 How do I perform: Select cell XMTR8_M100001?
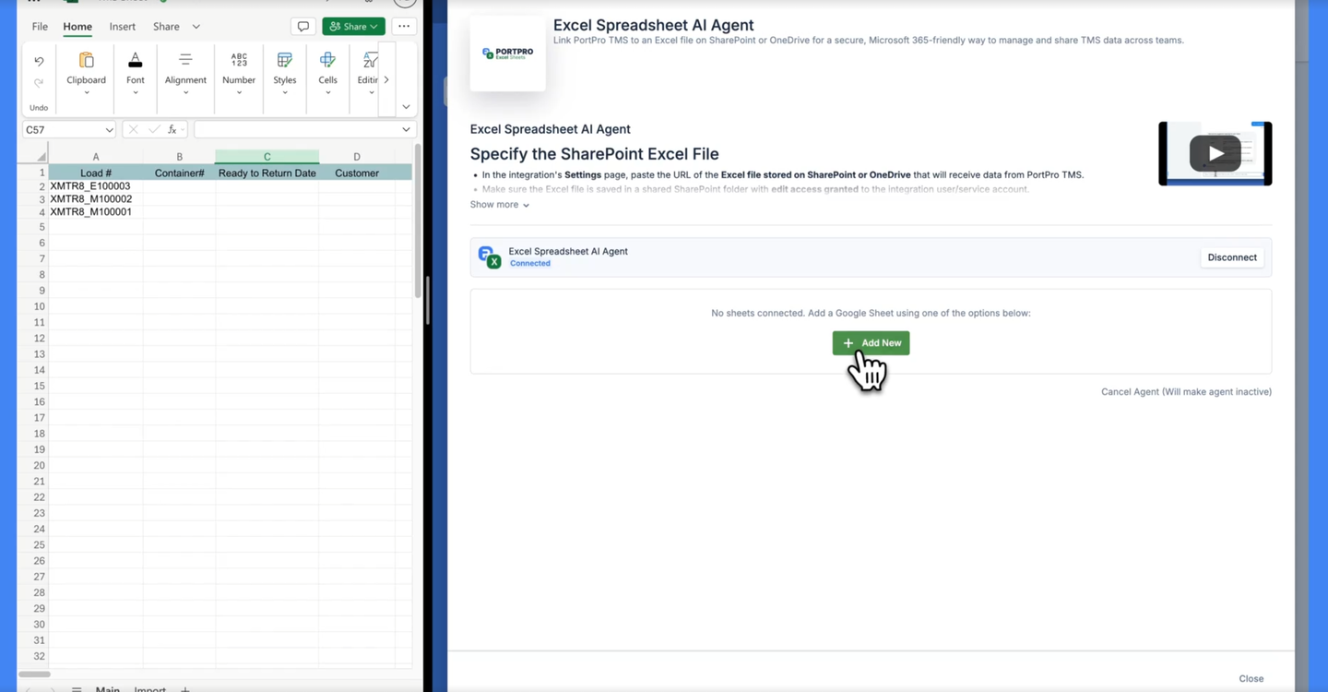click(x=96, y=212)
